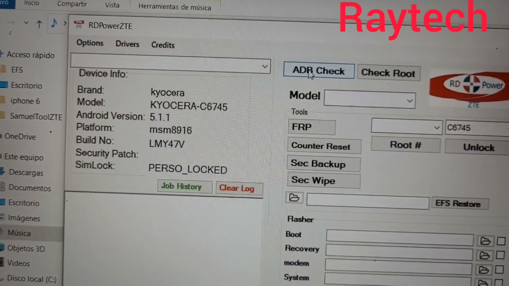Click the msm8916 platform value
509x286 pixels.
[x=171, y=130]
